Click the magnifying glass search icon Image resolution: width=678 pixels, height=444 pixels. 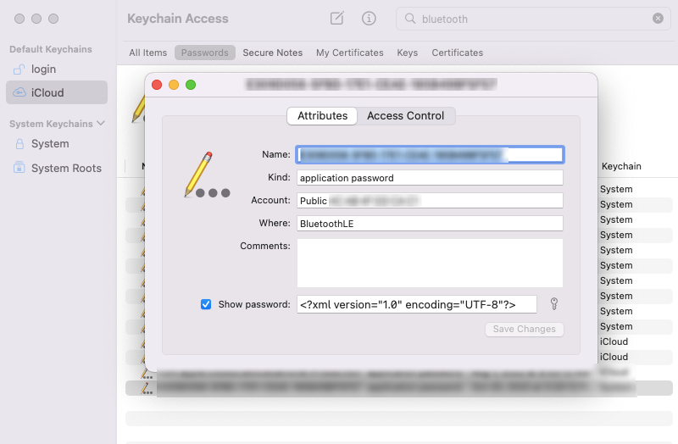pyautogui.click(x=409, y=18)
